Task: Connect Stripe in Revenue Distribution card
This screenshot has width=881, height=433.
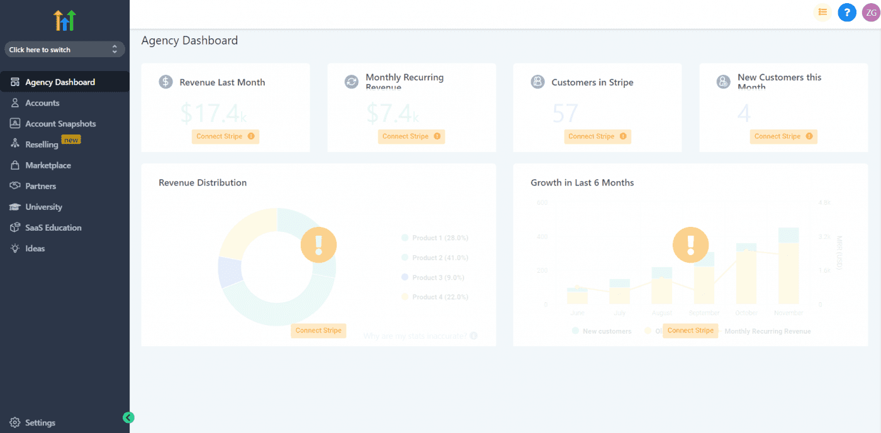Action: 318,331
